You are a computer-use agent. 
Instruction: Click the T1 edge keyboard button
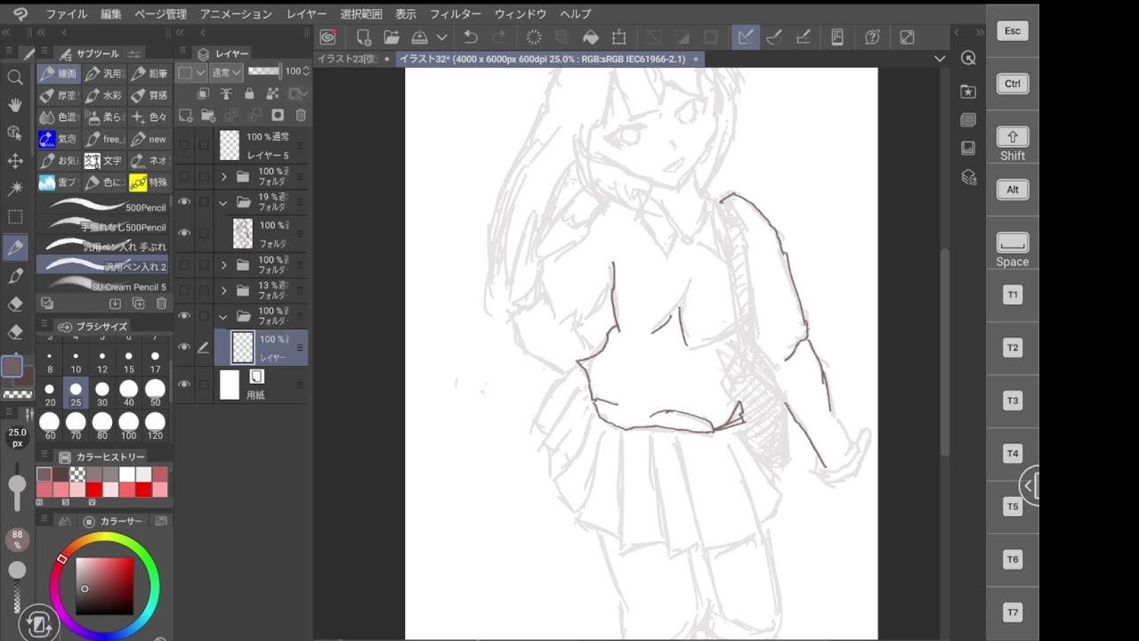coord(1013,295)
